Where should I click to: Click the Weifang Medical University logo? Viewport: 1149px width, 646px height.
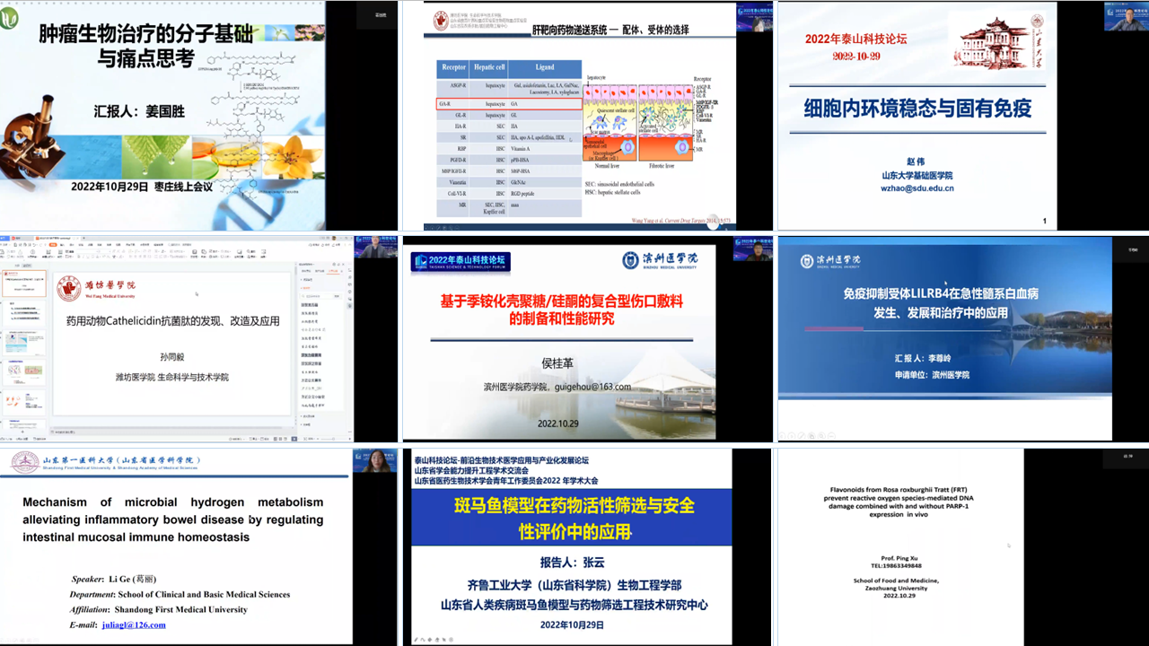coord(70,290)
